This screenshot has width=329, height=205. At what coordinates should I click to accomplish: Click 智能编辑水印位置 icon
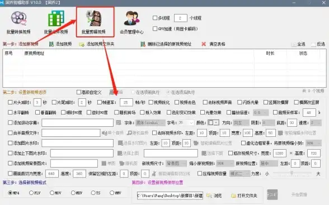click(280, 133)
